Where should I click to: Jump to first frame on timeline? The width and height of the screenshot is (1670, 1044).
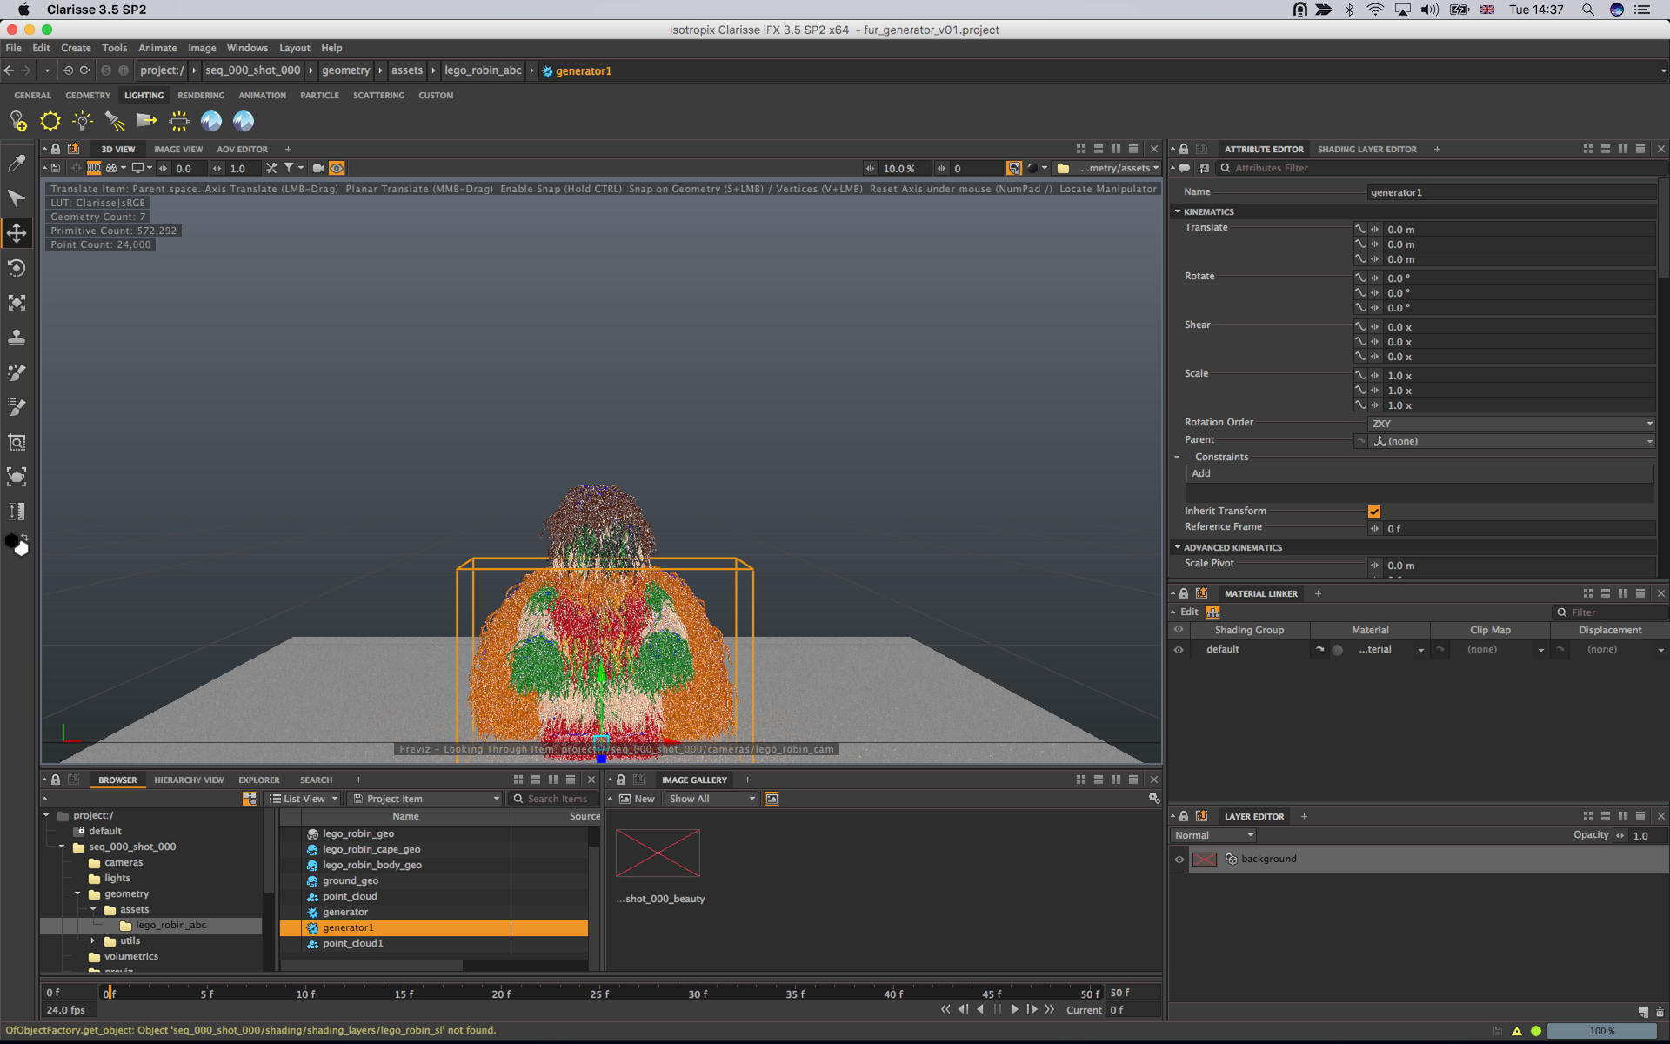[x=945, y=1009]
